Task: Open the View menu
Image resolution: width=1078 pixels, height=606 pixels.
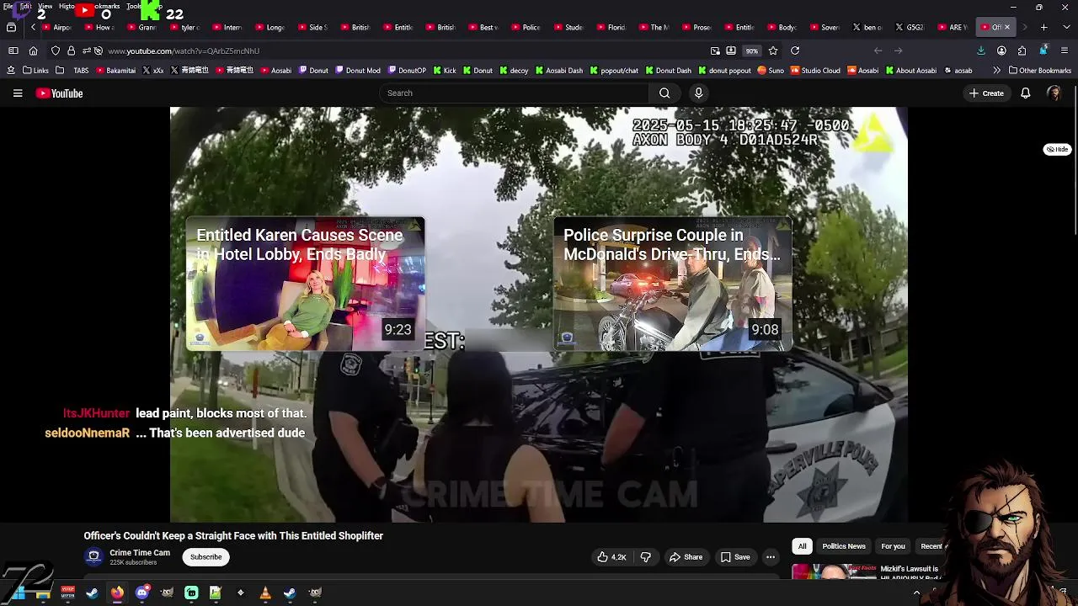Action: click(45, 6)
